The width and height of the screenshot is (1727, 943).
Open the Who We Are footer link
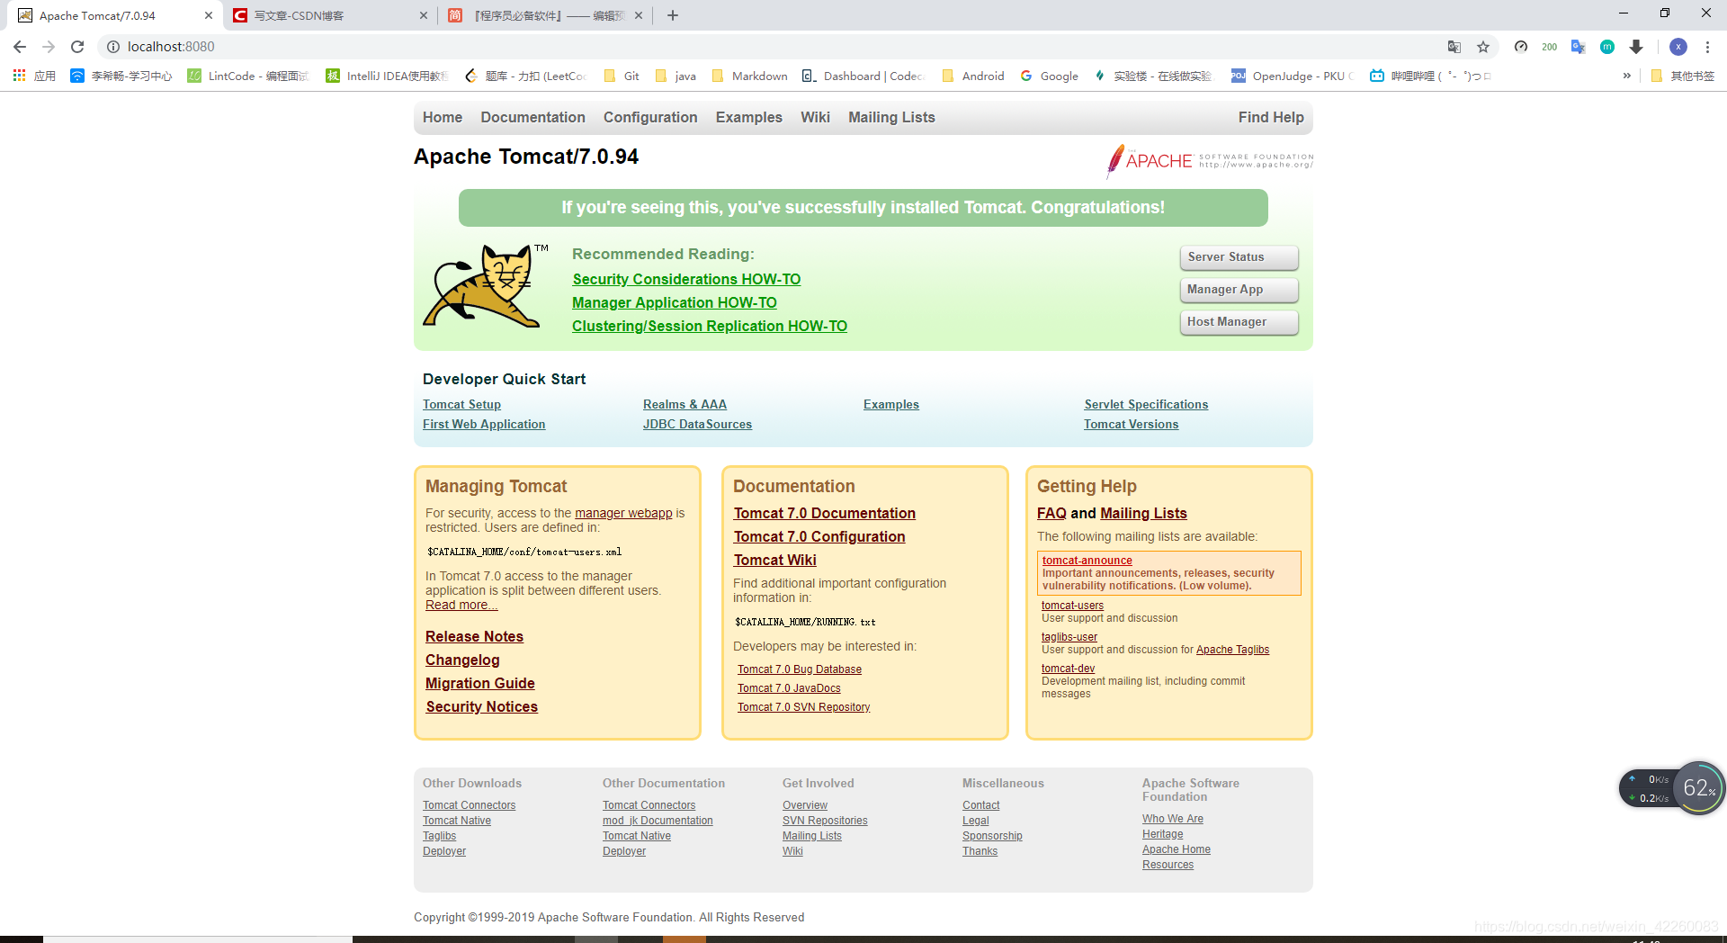point(1172,819)
